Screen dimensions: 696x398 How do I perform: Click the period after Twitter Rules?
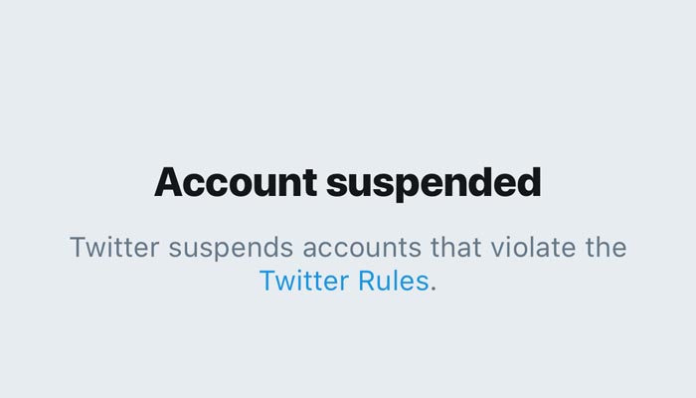point(434,287)
